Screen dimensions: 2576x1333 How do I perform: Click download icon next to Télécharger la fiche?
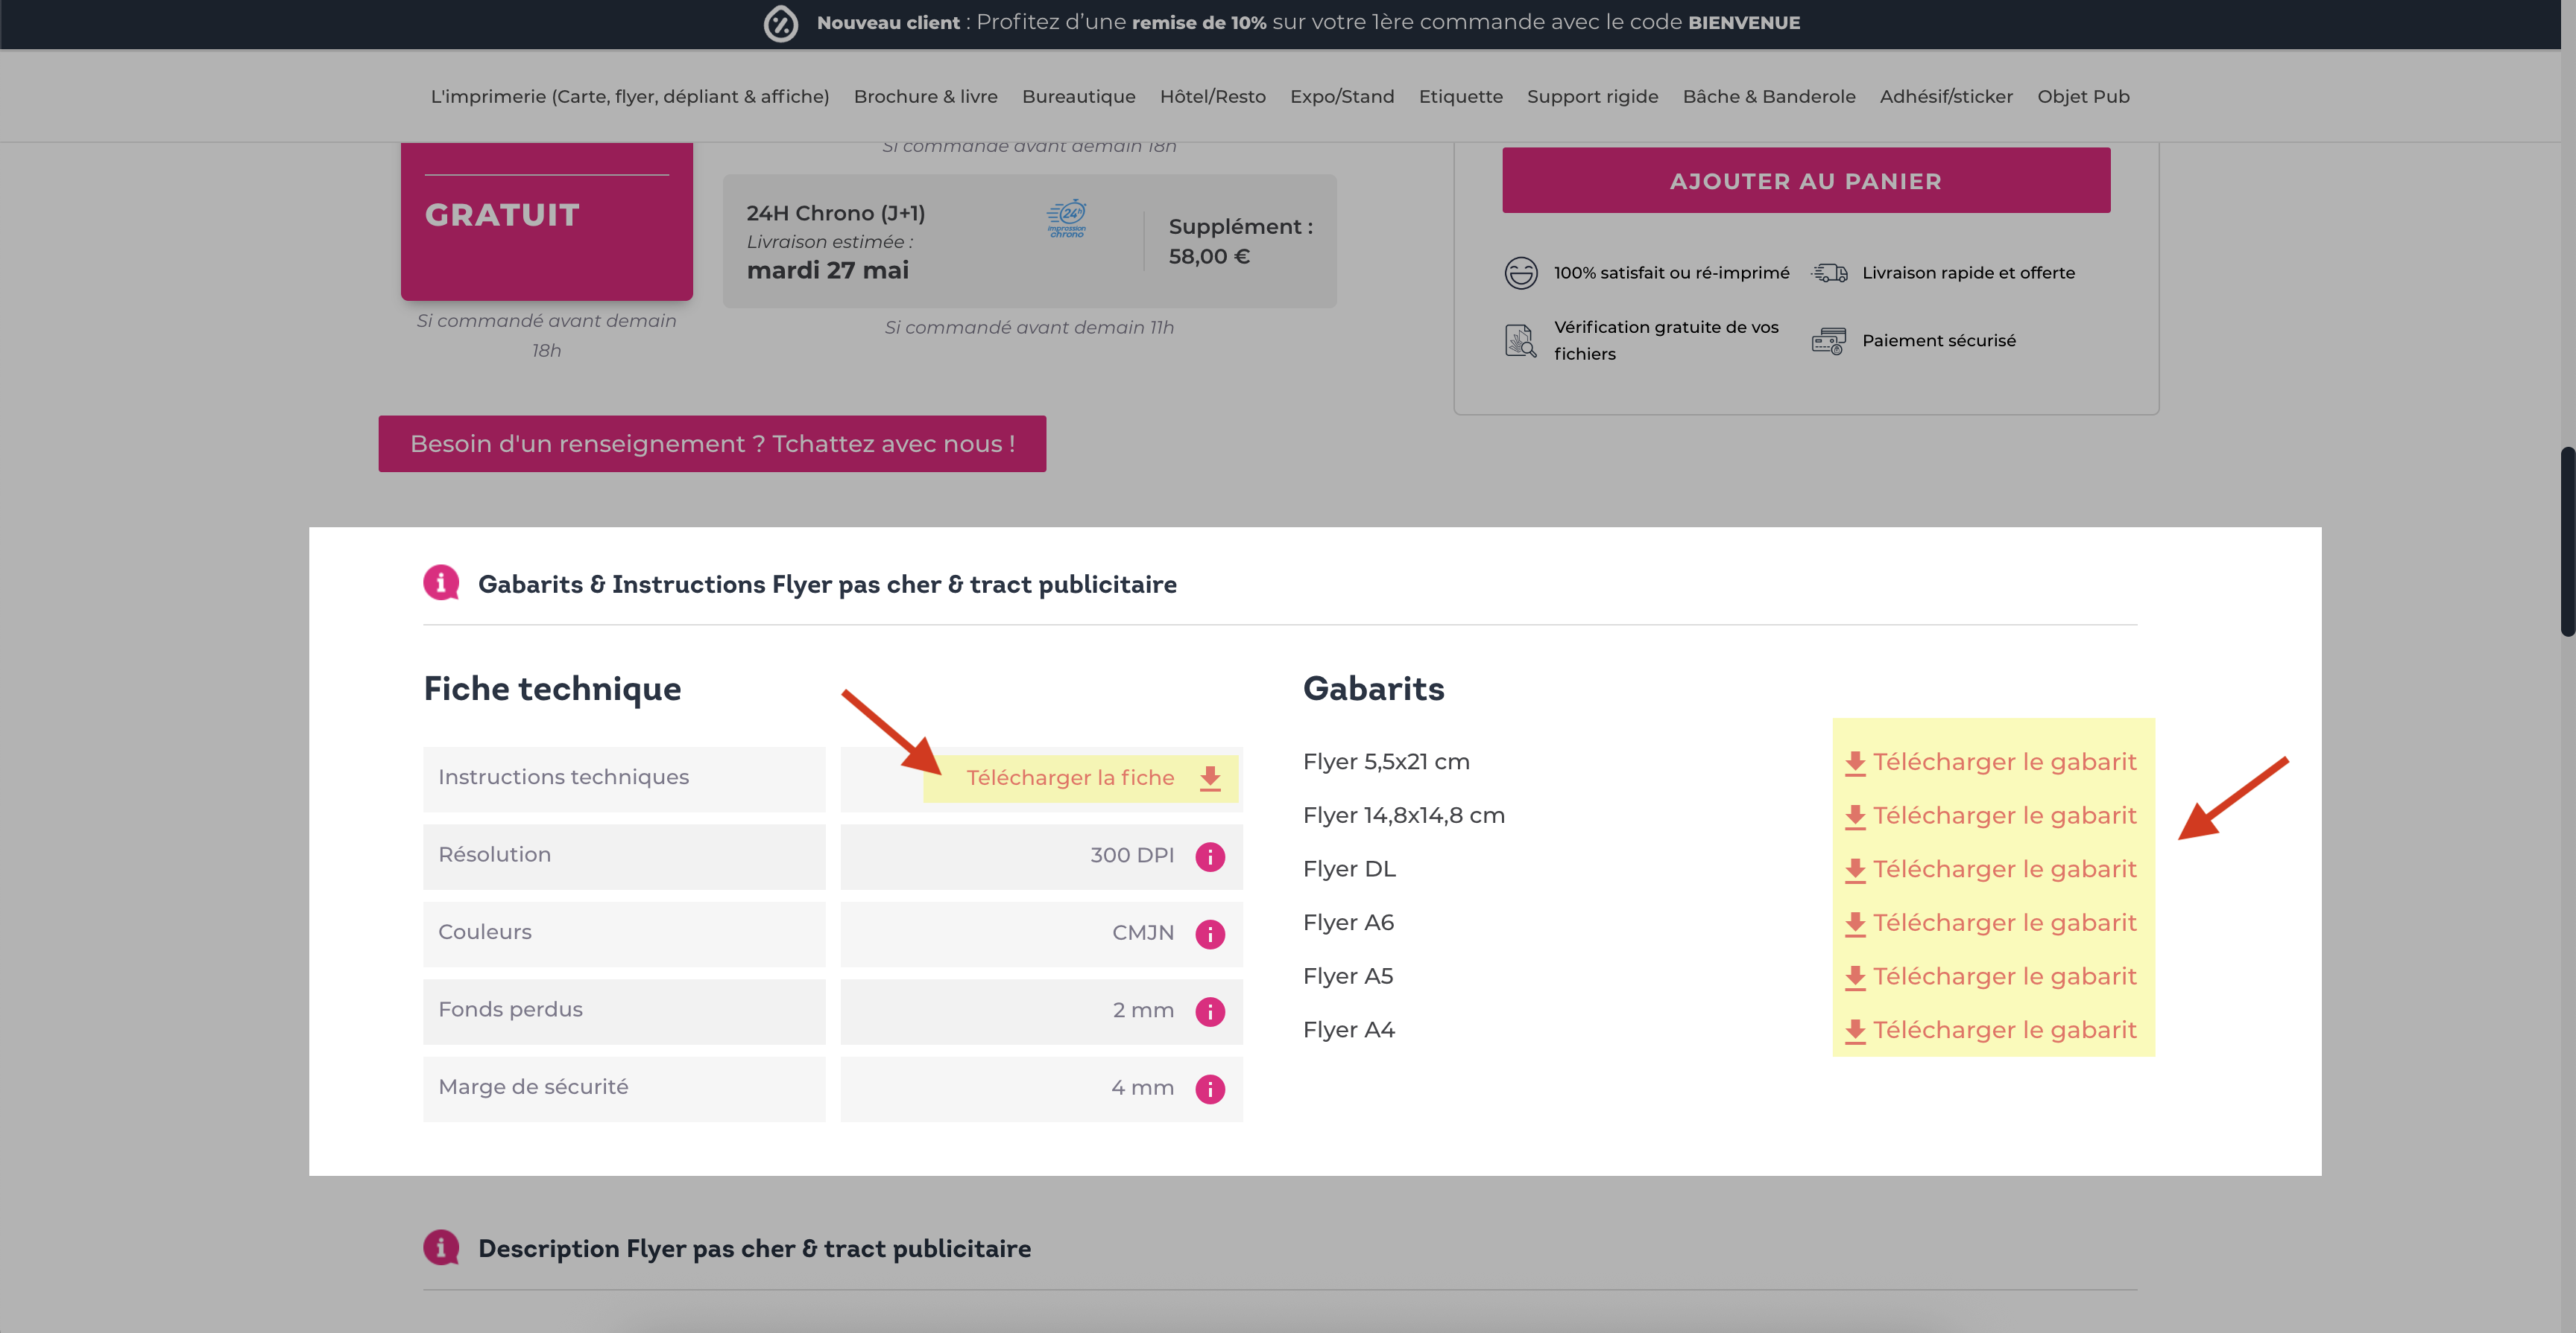pos(1210,778)
